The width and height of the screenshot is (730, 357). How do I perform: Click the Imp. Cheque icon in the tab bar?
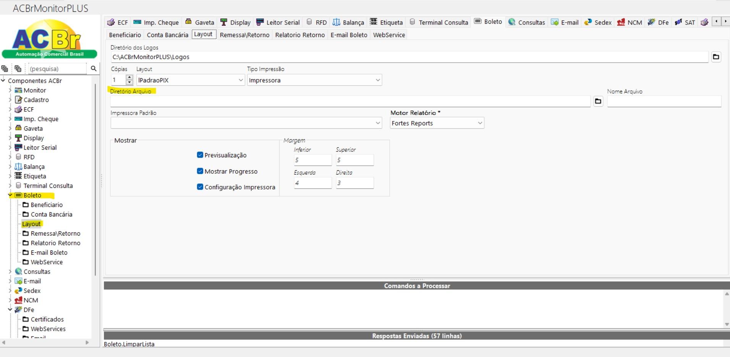coord(138,22)
